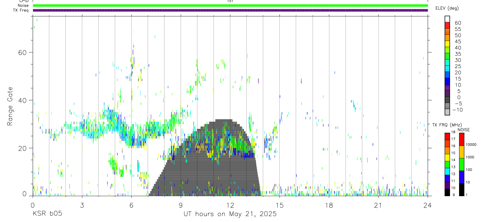Click the "NOISE" color scale title
Image resolution: width=481 pixels, height=222 pixels.
tap(463, 130)
